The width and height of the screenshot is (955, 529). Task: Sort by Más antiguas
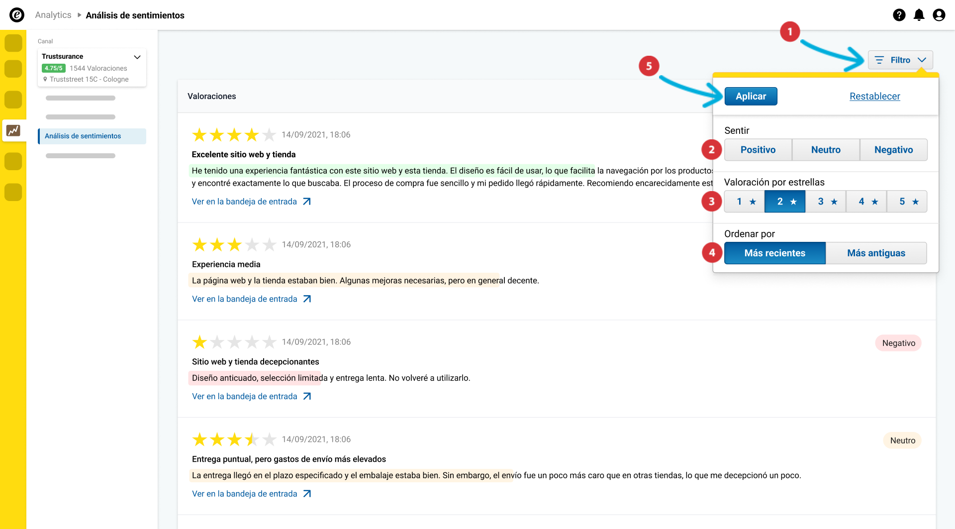pos(876,253)
